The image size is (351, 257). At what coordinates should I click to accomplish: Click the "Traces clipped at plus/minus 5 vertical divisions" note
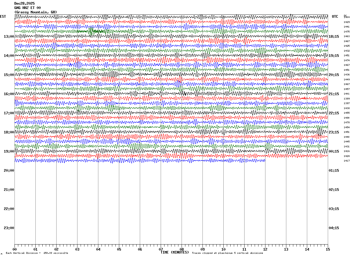227,253
